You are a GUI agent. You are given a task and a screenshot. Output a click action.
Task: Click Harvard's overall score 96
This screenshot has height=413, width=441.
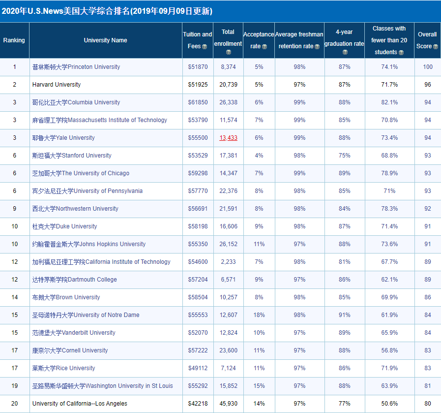[x=428, y=85]
